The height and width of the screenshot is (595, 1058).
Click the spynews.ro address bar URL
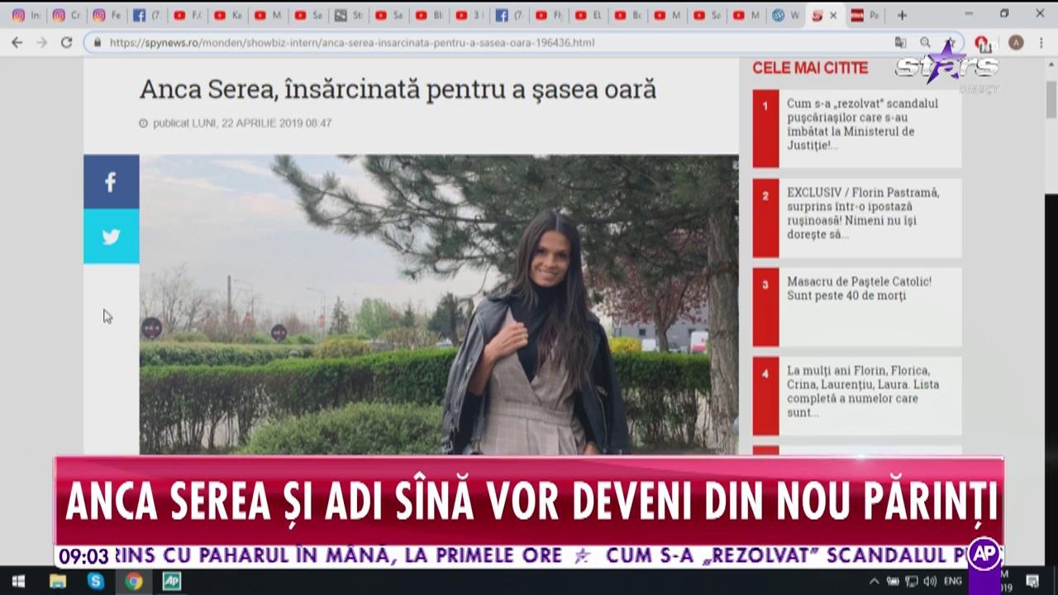[x=351, y=43]
